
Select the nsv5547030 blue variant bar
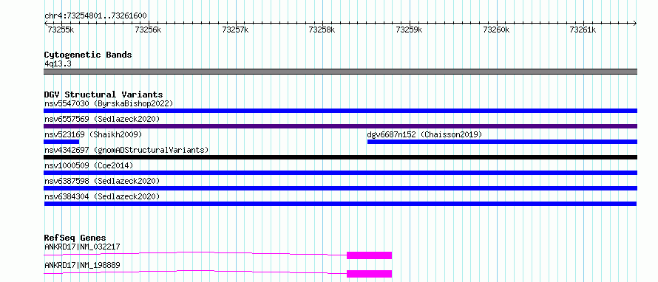pyautogui.click(x=340, y=111)
